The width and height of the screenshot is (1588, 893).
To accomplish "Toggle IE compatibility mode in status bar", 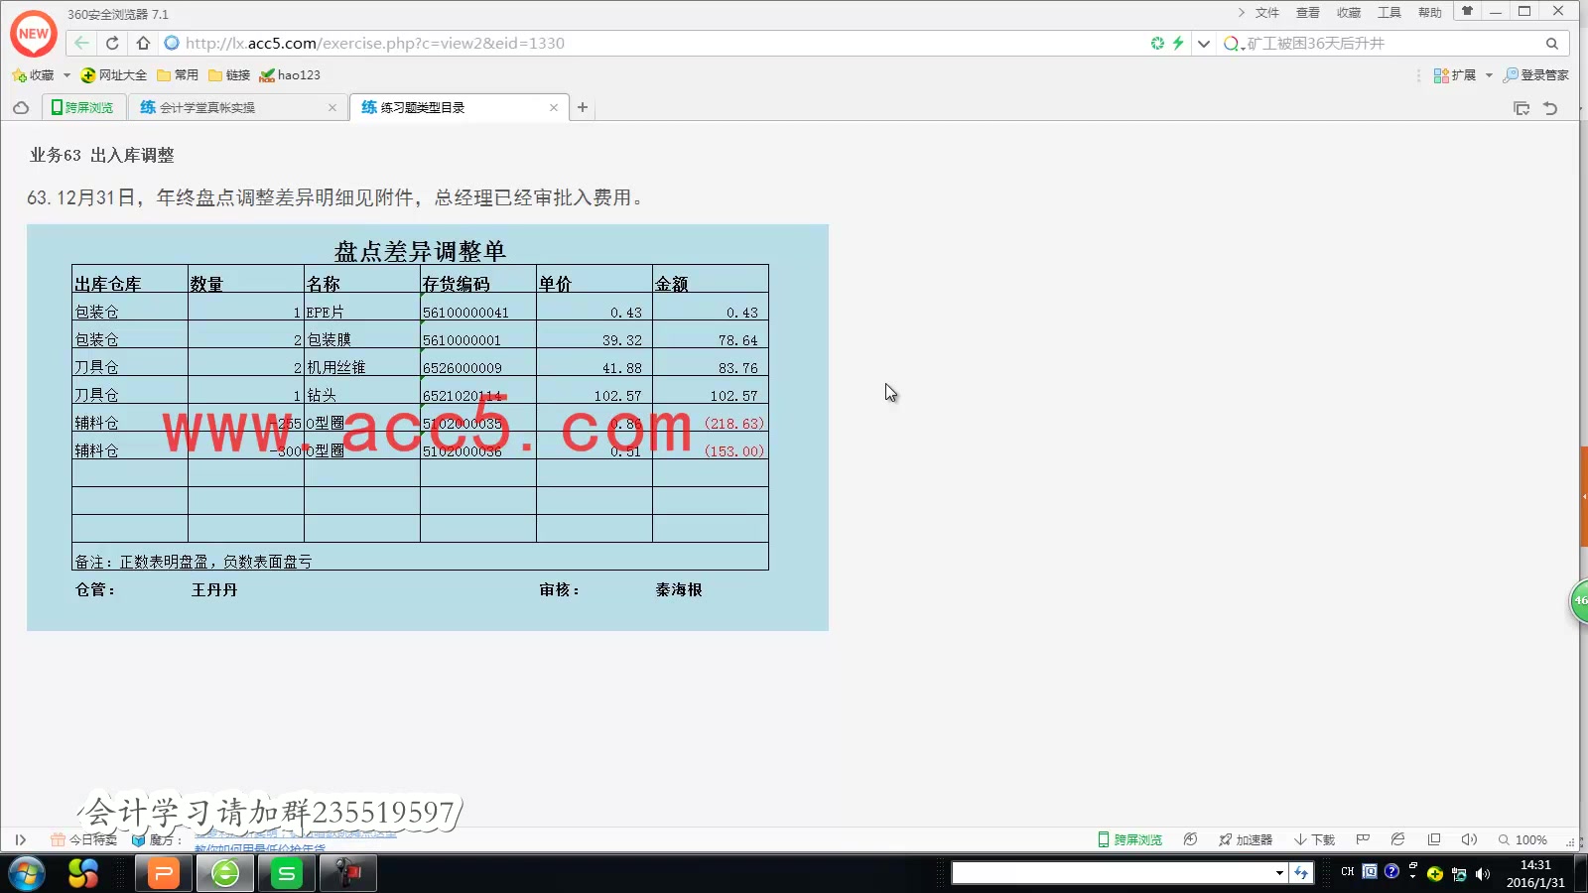I will click(1396, 839).
